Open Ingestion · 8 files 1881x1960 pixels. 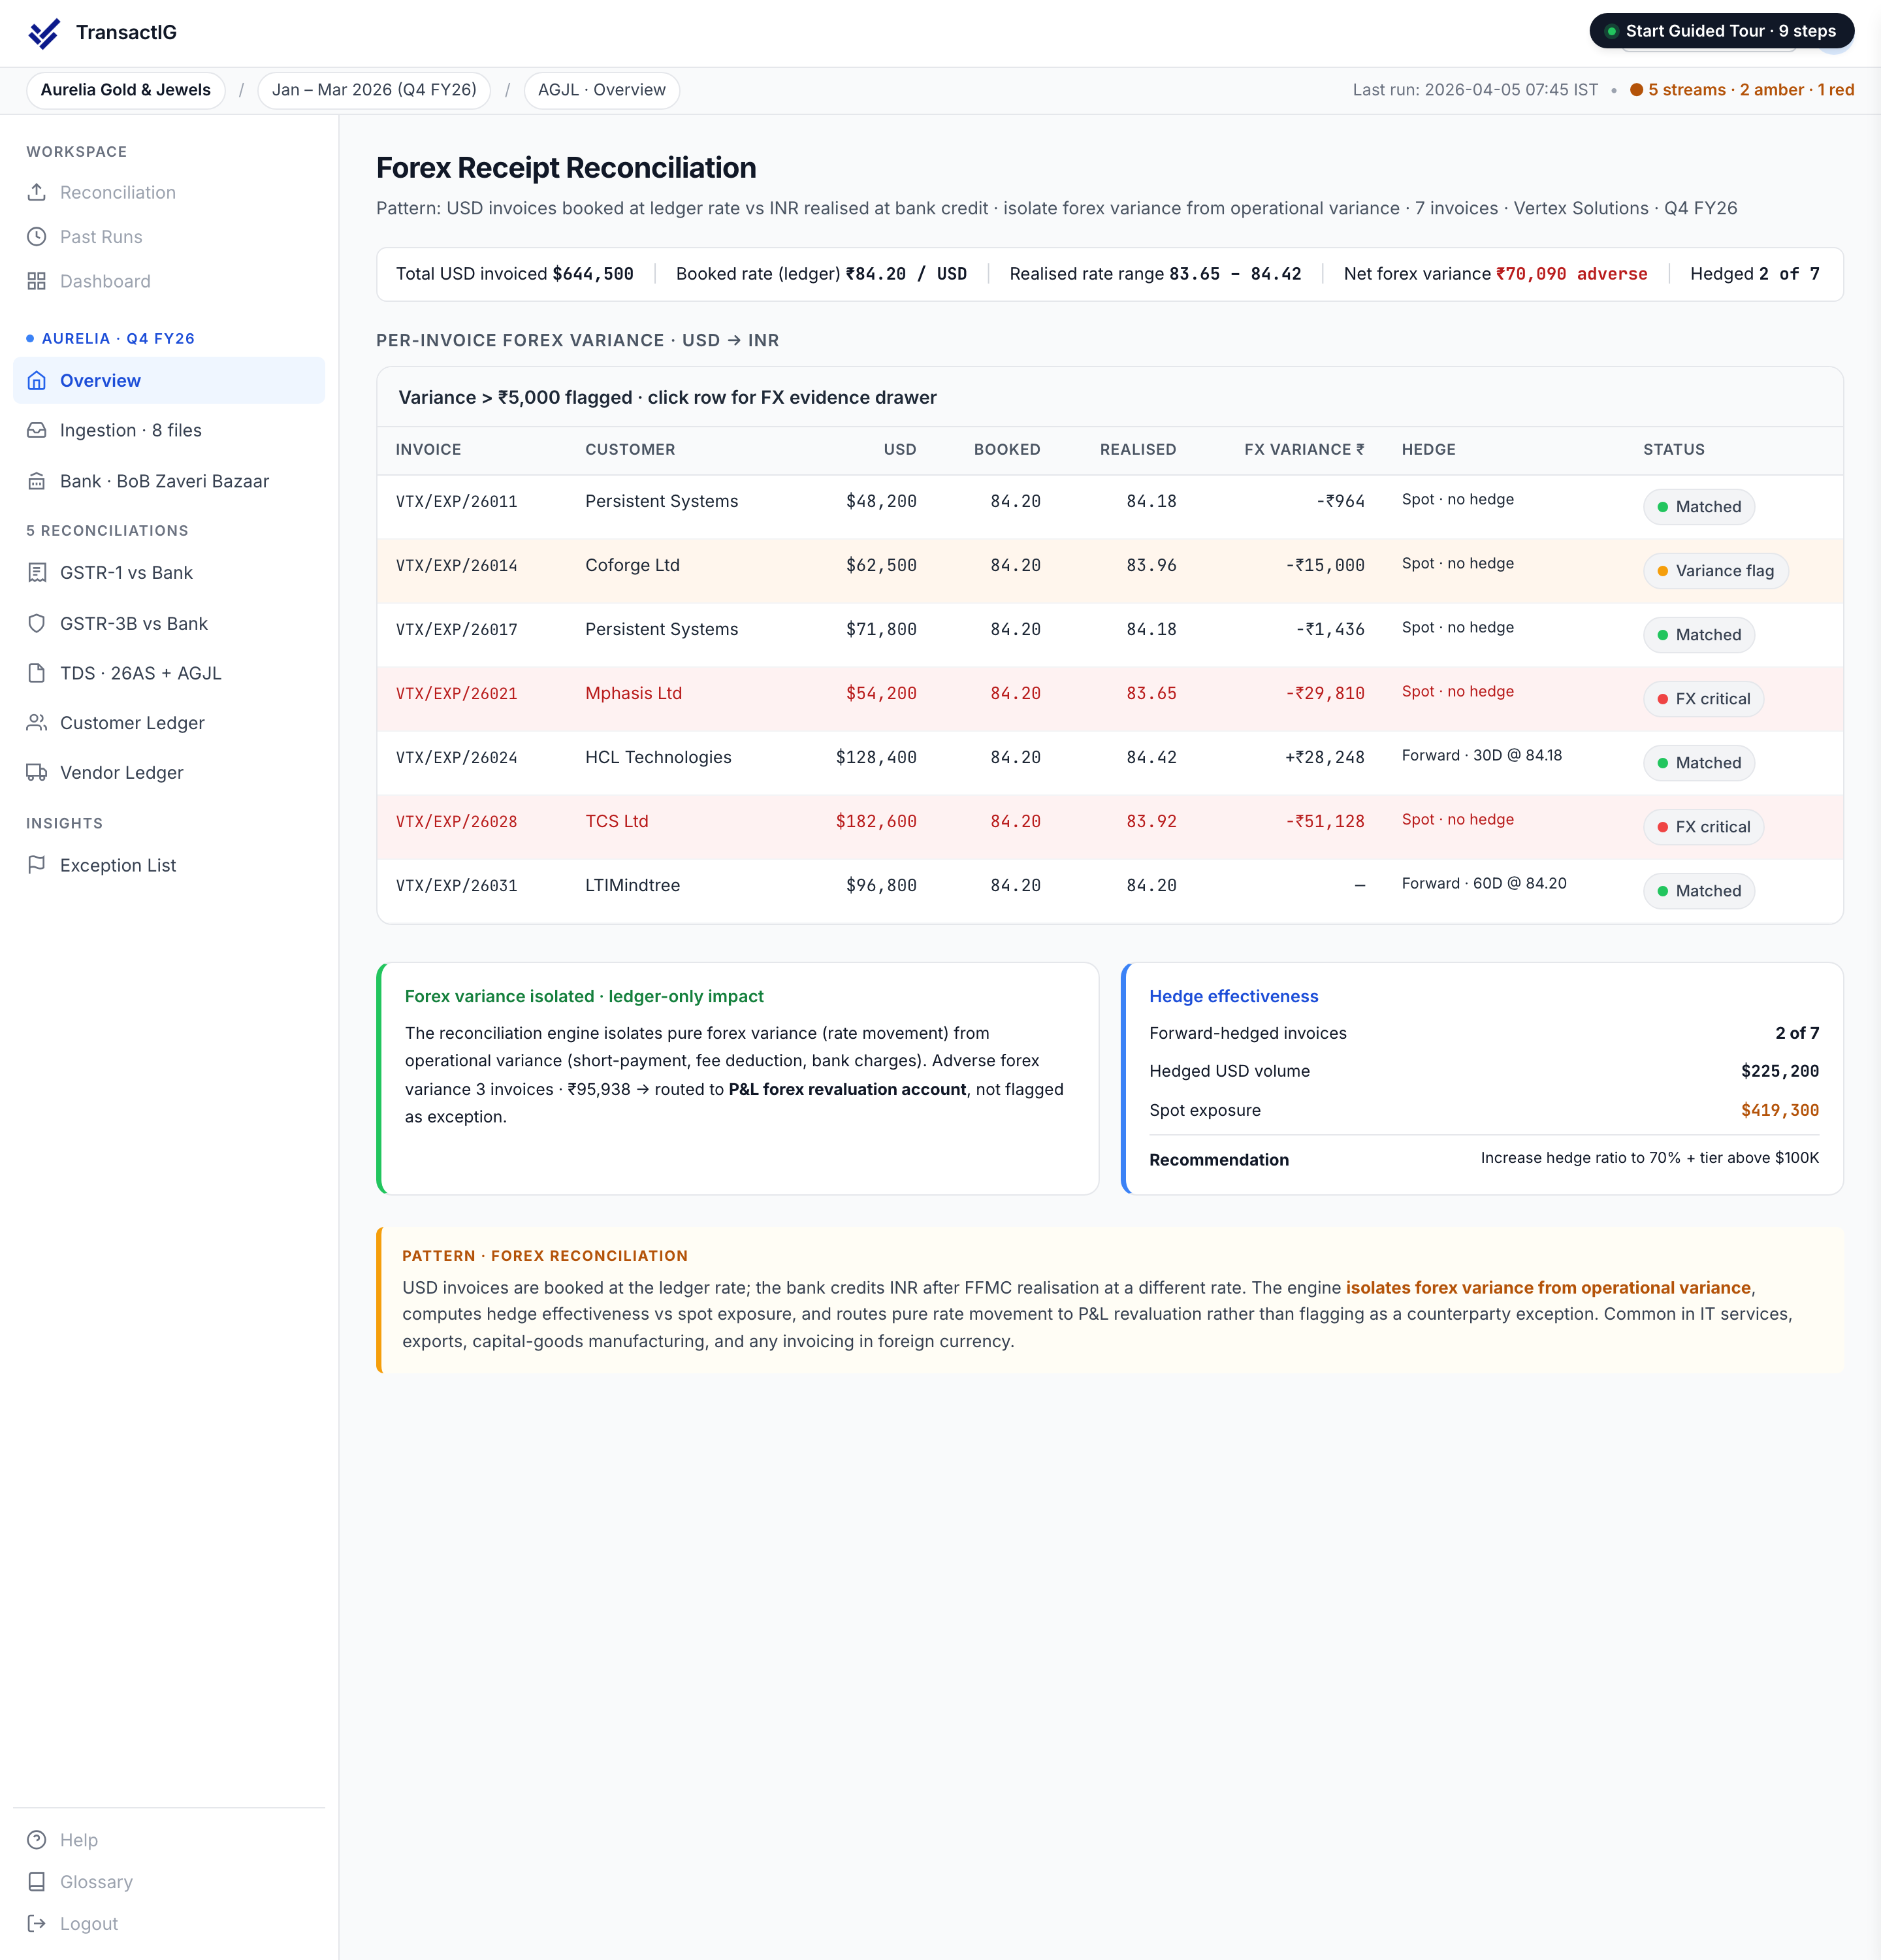coord(169,430)
